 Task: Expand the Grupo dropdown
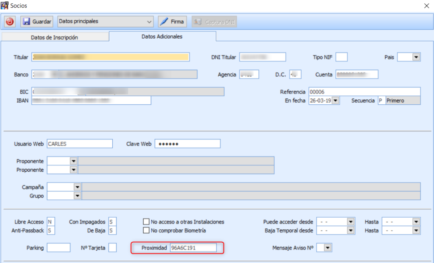click(77, 196)
